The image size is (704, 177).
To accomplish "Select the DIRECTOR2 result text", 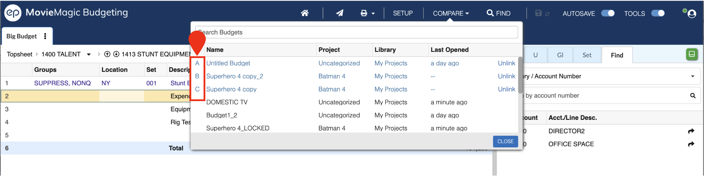I will tap(566, 131).
